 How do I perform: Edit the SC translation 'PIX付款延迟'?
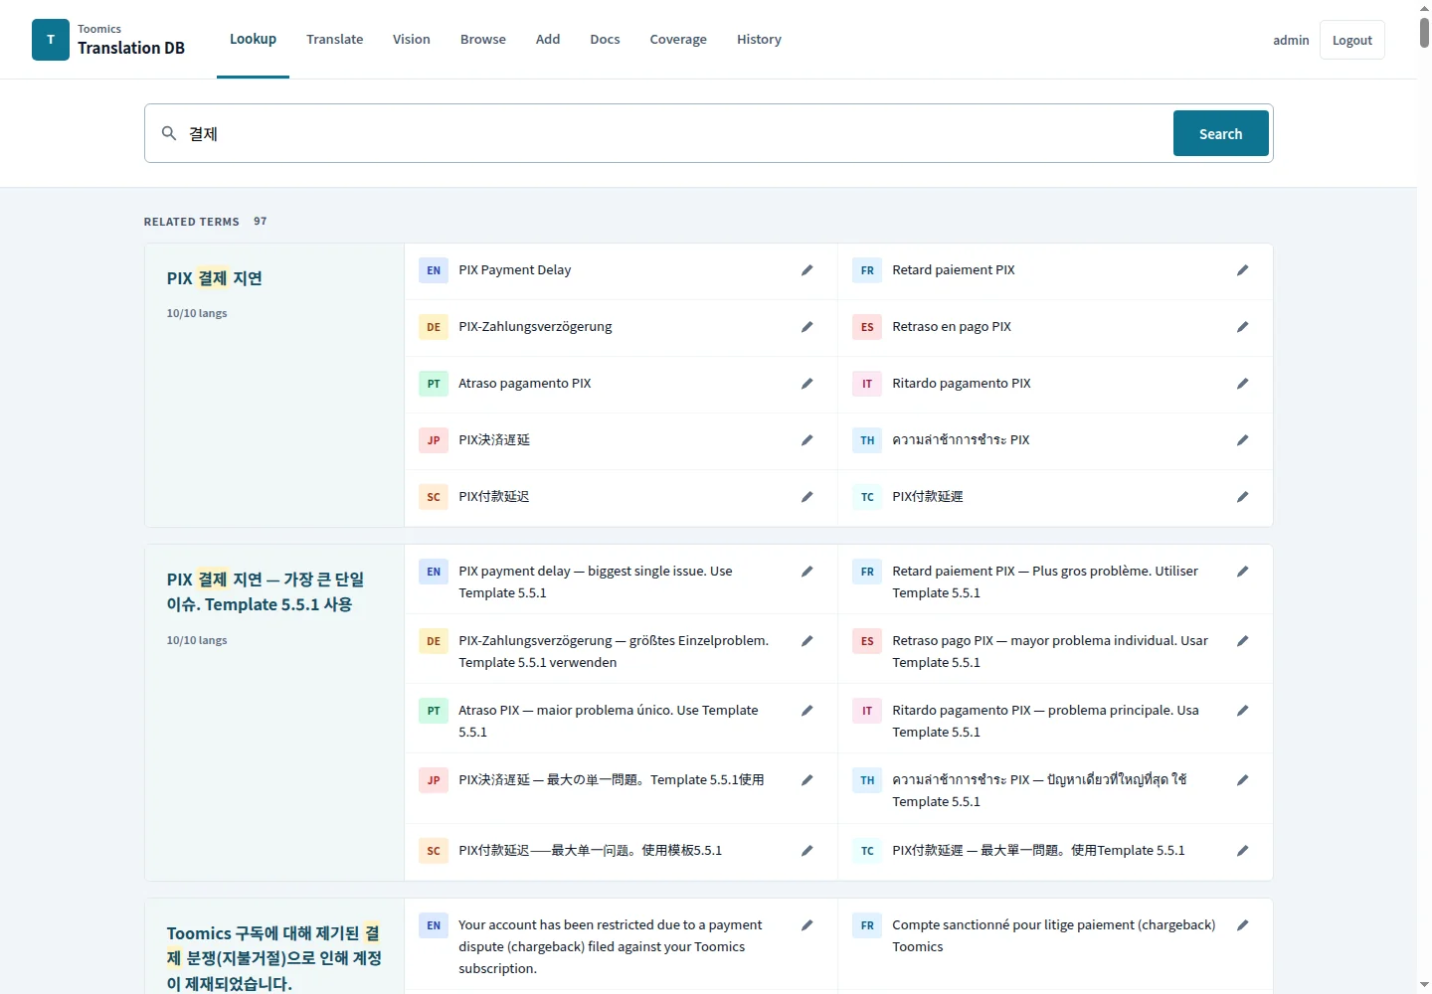(807, 497)
